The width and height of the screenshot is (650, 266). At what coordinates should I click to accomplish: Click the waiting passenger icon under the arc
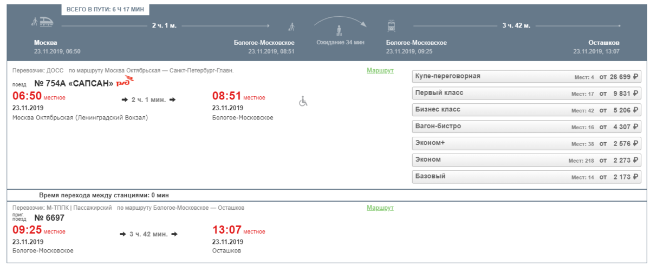[x=340, y=30]
